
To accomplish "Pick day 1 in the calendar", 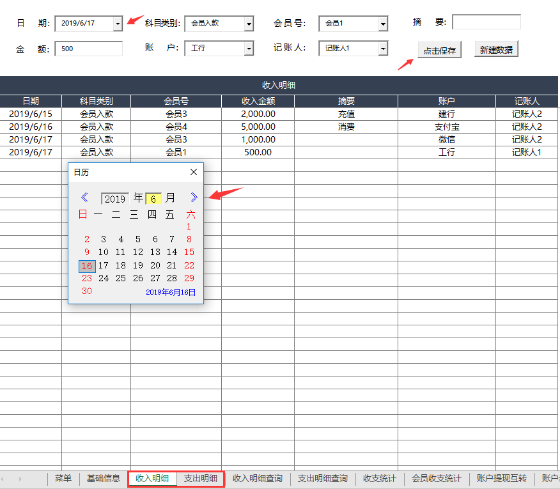I will point(189,226).
